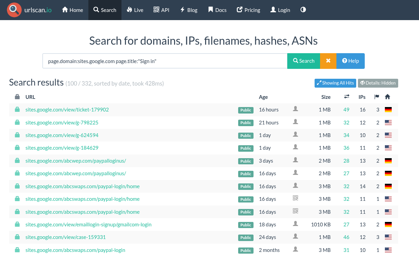Click requests count 46 on case-159331 row
The width and height of the screenshot is (419, 255).
(346, 237)
